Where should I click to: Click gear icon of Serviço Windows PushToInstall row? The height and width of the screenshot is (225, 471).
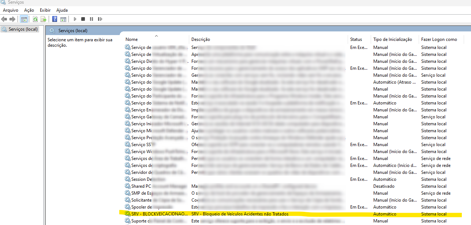[x=127, y=152]
